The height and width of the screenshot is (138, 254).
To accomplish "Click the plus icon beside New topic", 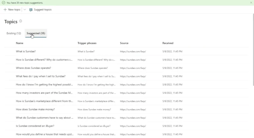I will coord(5,10).
